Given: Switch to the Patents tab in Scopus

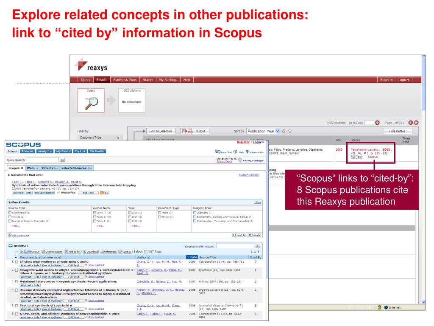Looking at the screenshot, I should pyautogui.click(x=50, y=168).
